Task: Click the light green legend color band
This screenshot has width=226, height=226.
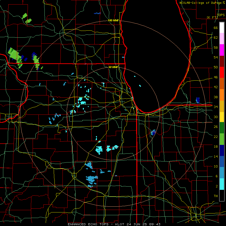Action: tap(222, 139)
